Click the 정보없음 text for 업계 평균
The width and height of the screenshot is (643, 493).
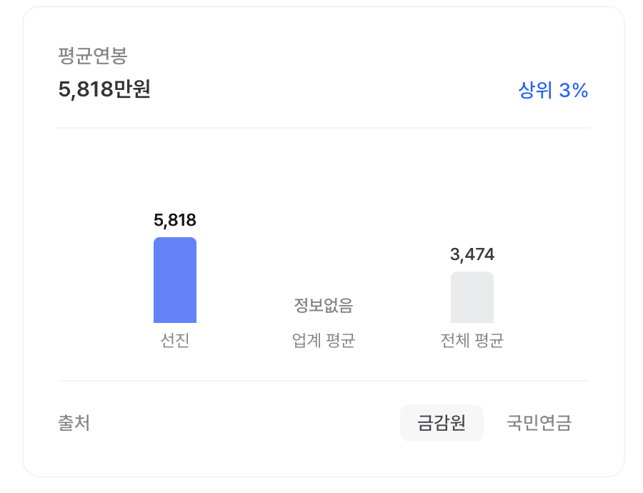pyautogui.click(x=324, y=306)
